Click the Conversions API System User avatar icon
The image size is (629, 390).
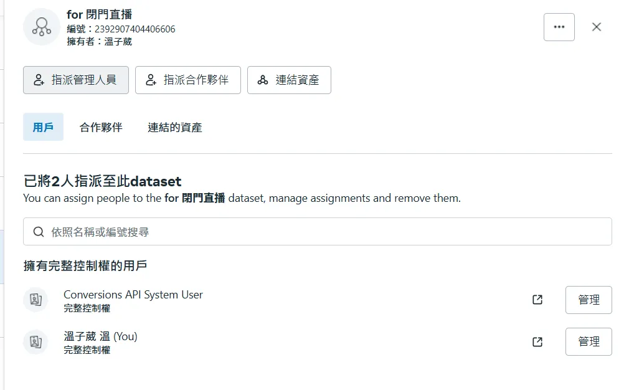click(35, 300)
